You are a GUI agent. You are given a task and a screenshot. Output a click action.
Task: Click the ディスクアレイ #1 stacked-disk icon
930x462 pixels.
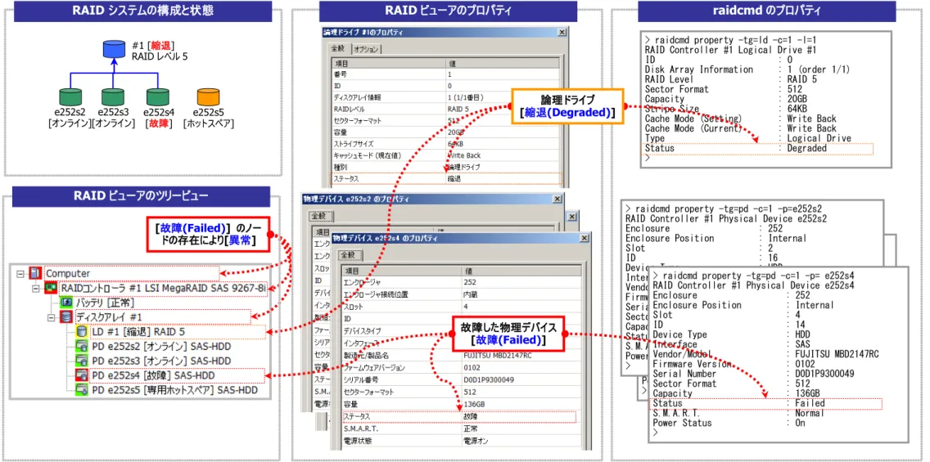coord(66,317)
